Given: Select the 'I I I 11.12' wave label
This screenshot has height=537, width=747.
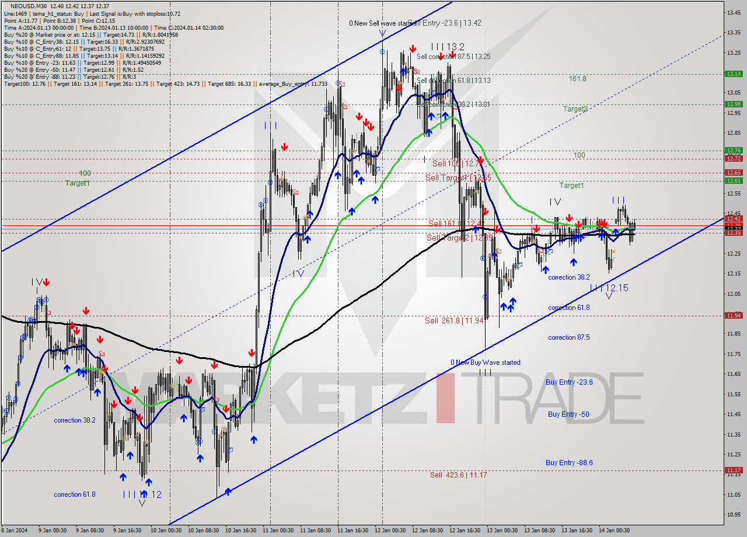Looking at the screenshot, I should click(142, 495).
